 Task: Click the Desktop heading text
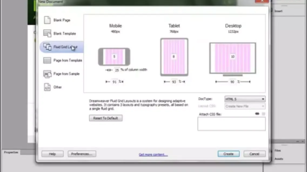tap(233, 26)
